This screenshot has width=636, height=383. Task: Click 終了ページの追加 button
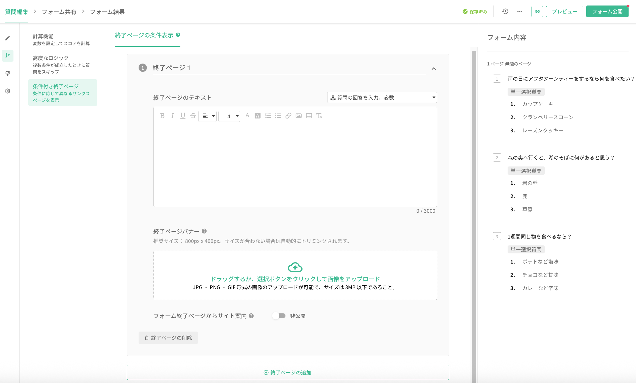pyautogui.click(x=288, y=372)
